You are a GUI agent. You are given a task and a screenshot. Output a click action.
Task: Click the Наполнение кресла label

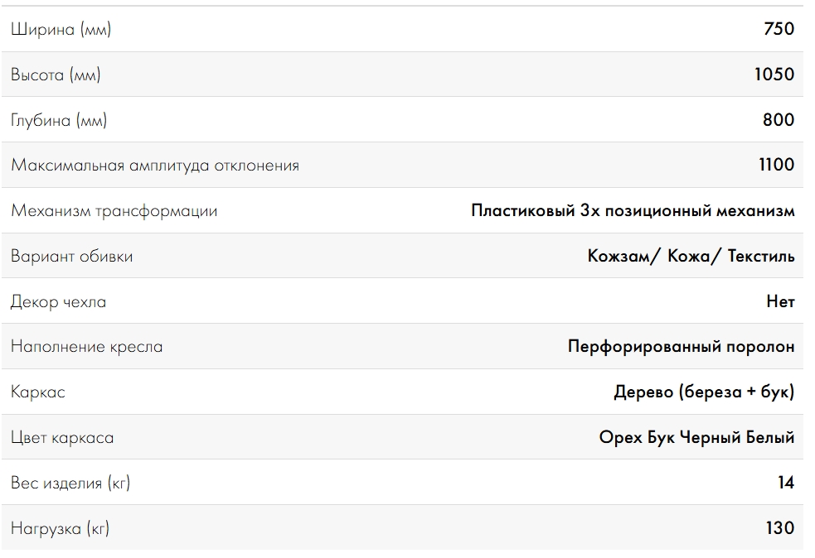86,347
